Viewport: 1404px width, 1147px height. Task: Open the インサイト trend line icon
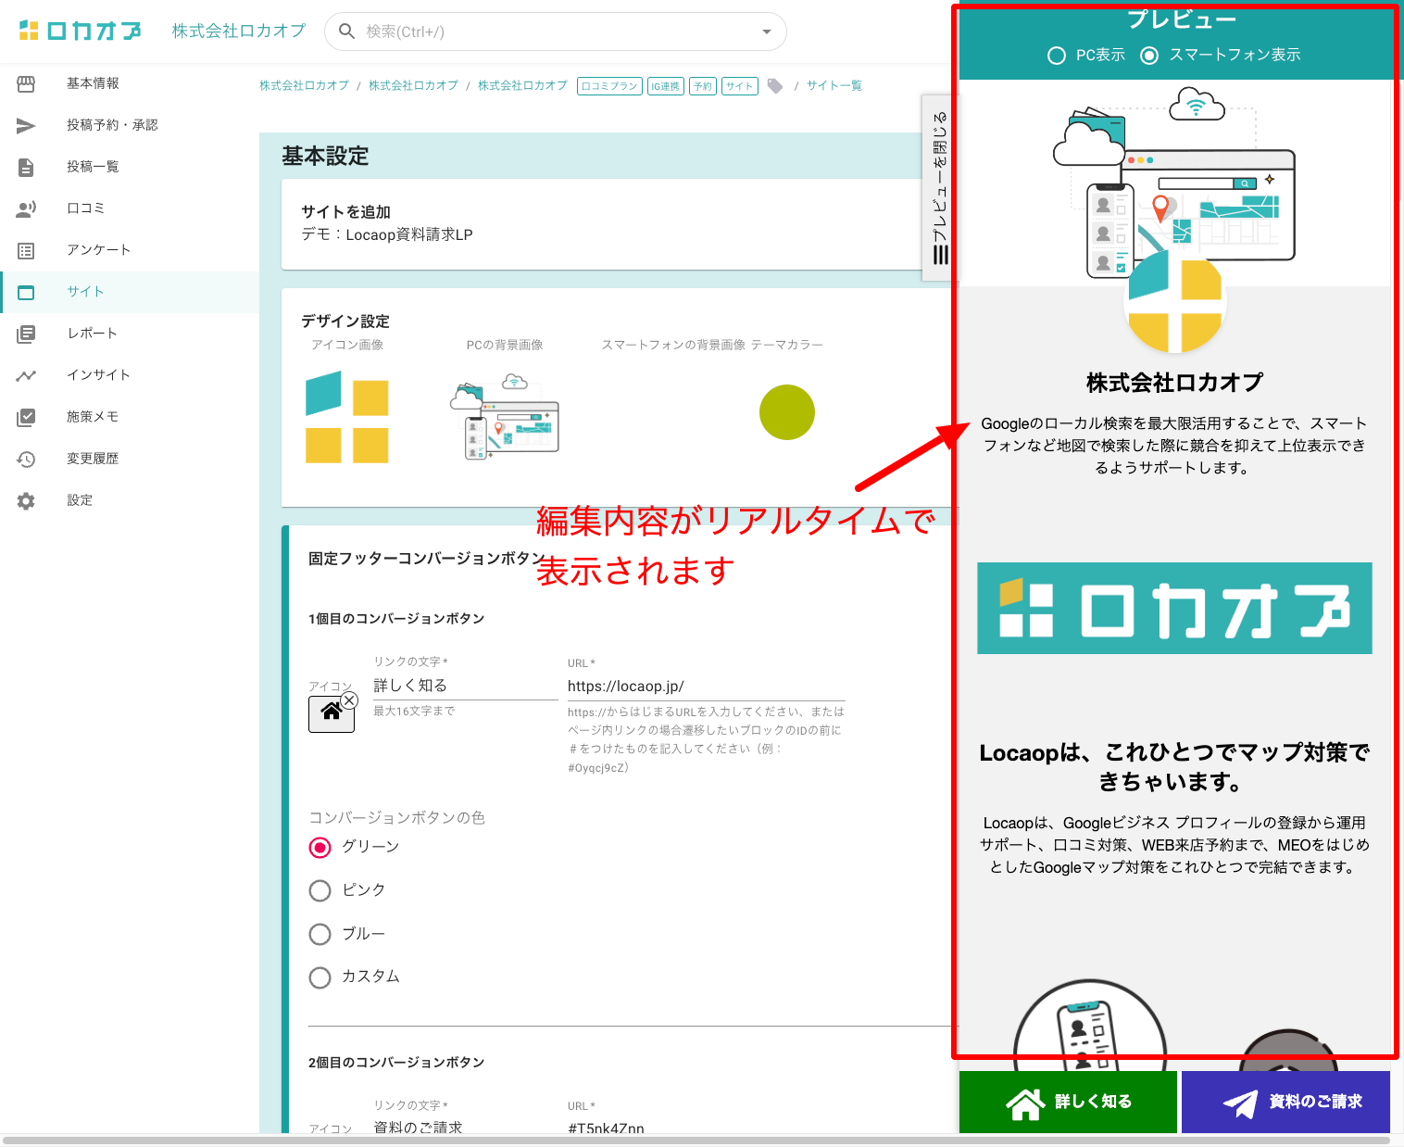click(26, 375)
